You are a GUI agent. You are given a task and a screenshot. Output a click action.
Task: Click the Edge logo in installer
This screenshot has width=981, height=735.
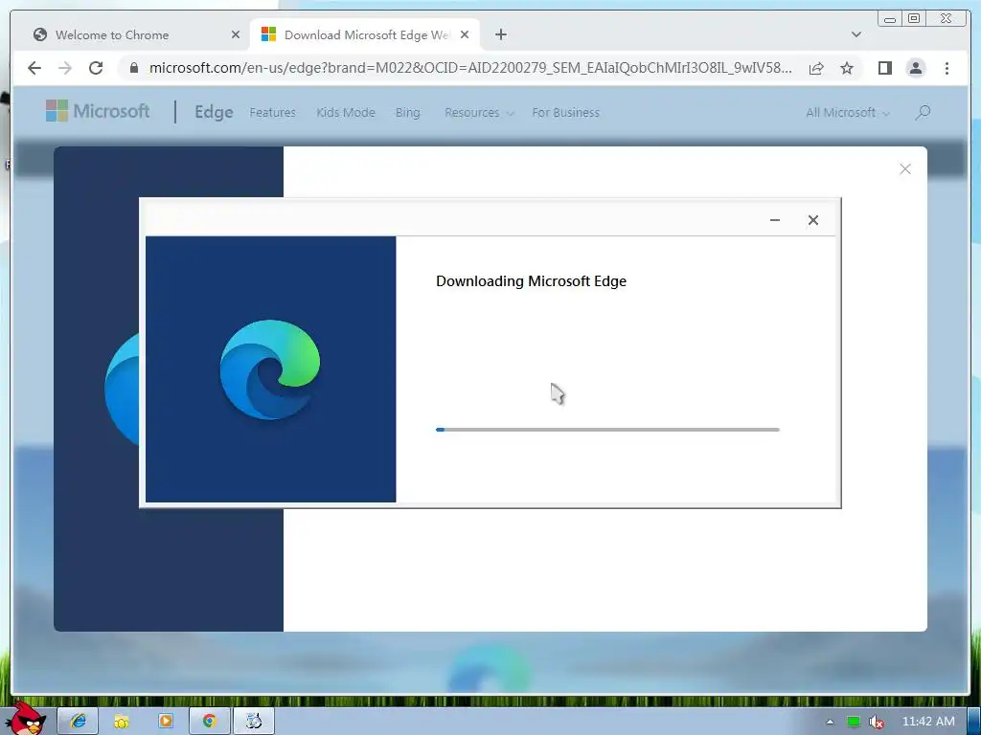click(269, 368)
